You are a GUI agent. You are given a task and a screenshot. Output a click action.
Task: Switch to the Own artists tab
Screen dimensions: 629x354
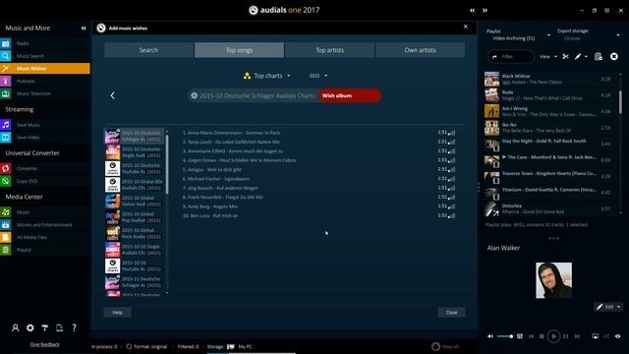420,50
